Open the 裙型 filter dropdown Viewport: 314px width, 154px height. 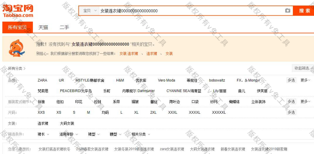click(x=94, y=134)
